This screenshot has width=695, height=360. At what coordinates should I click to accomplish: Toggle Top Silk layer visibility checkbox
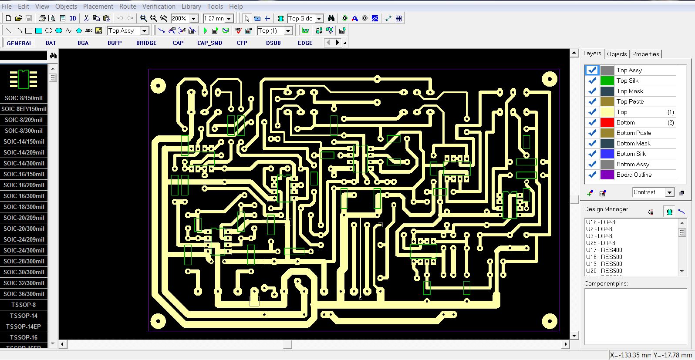(592, 81)
